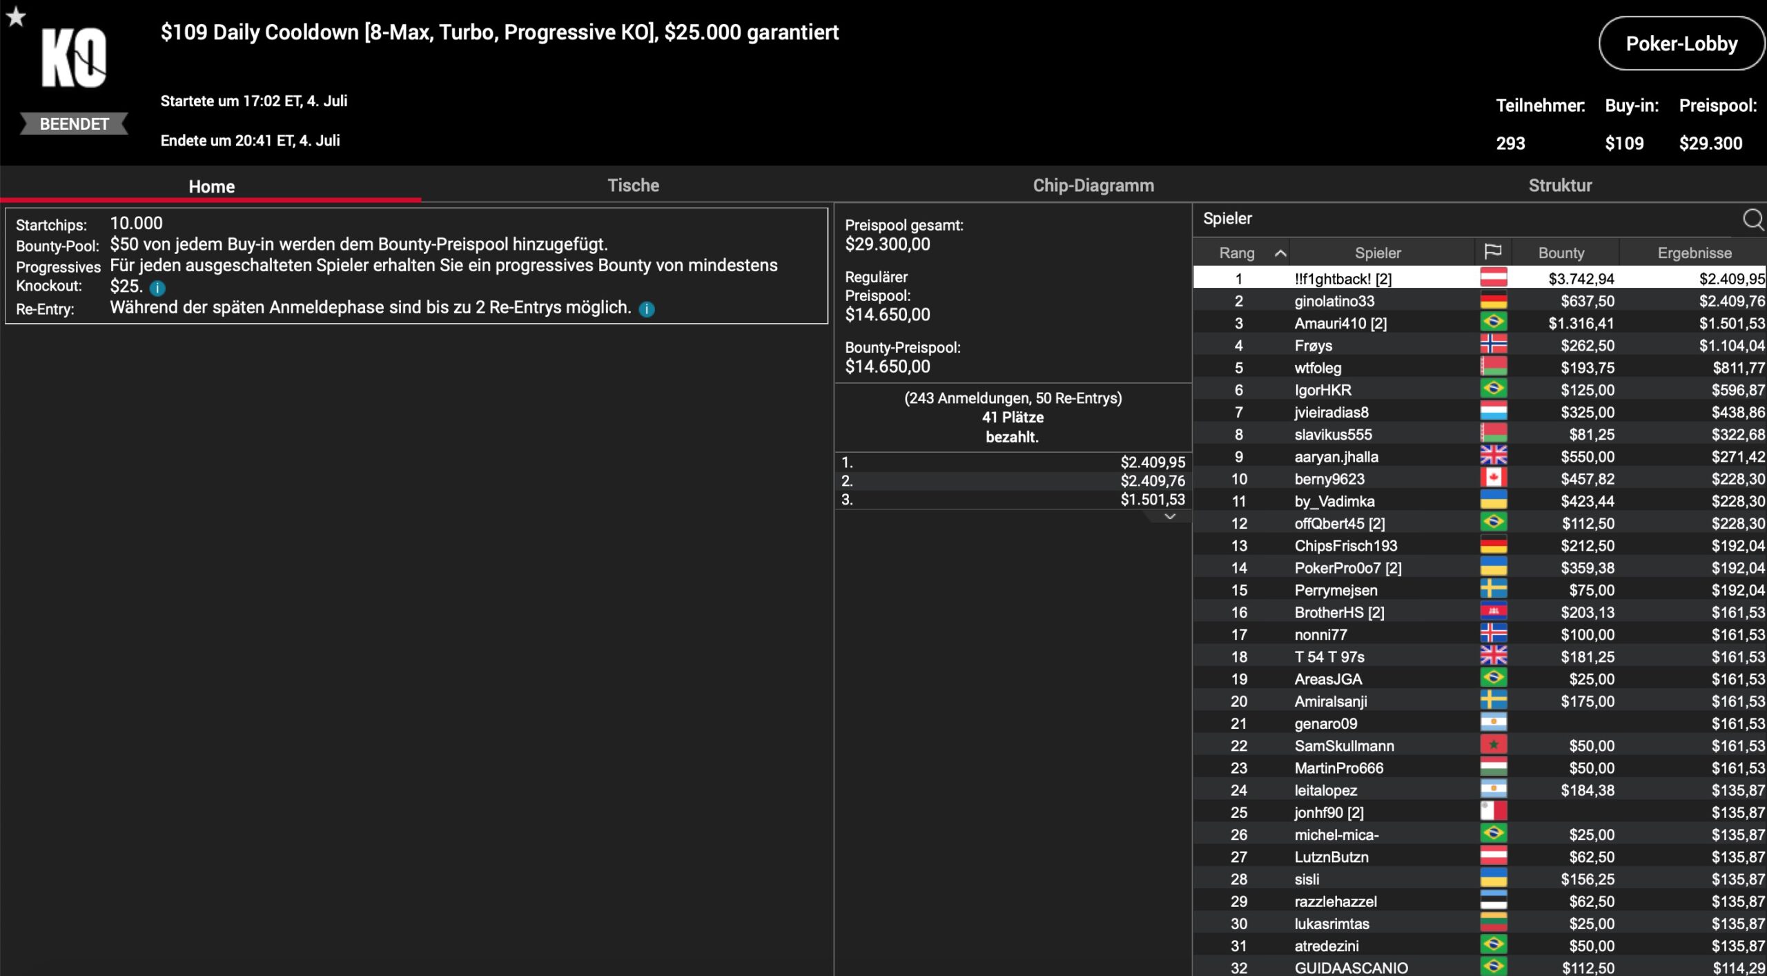Click Progressive Knockout info icon
This screenshot has width=1767, height=976.
click(x=157, y=288)
